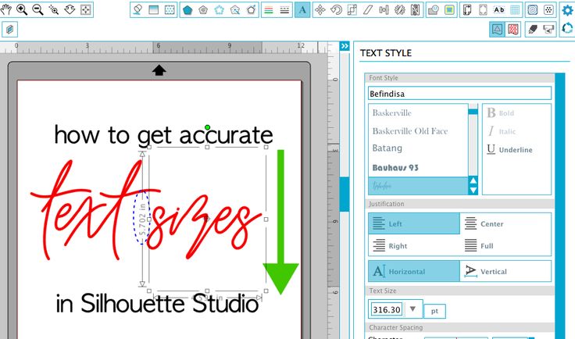Screen dimensions: 575x339
Task: Click the 'how to get accurate' text
Action: tap(163, 136)
